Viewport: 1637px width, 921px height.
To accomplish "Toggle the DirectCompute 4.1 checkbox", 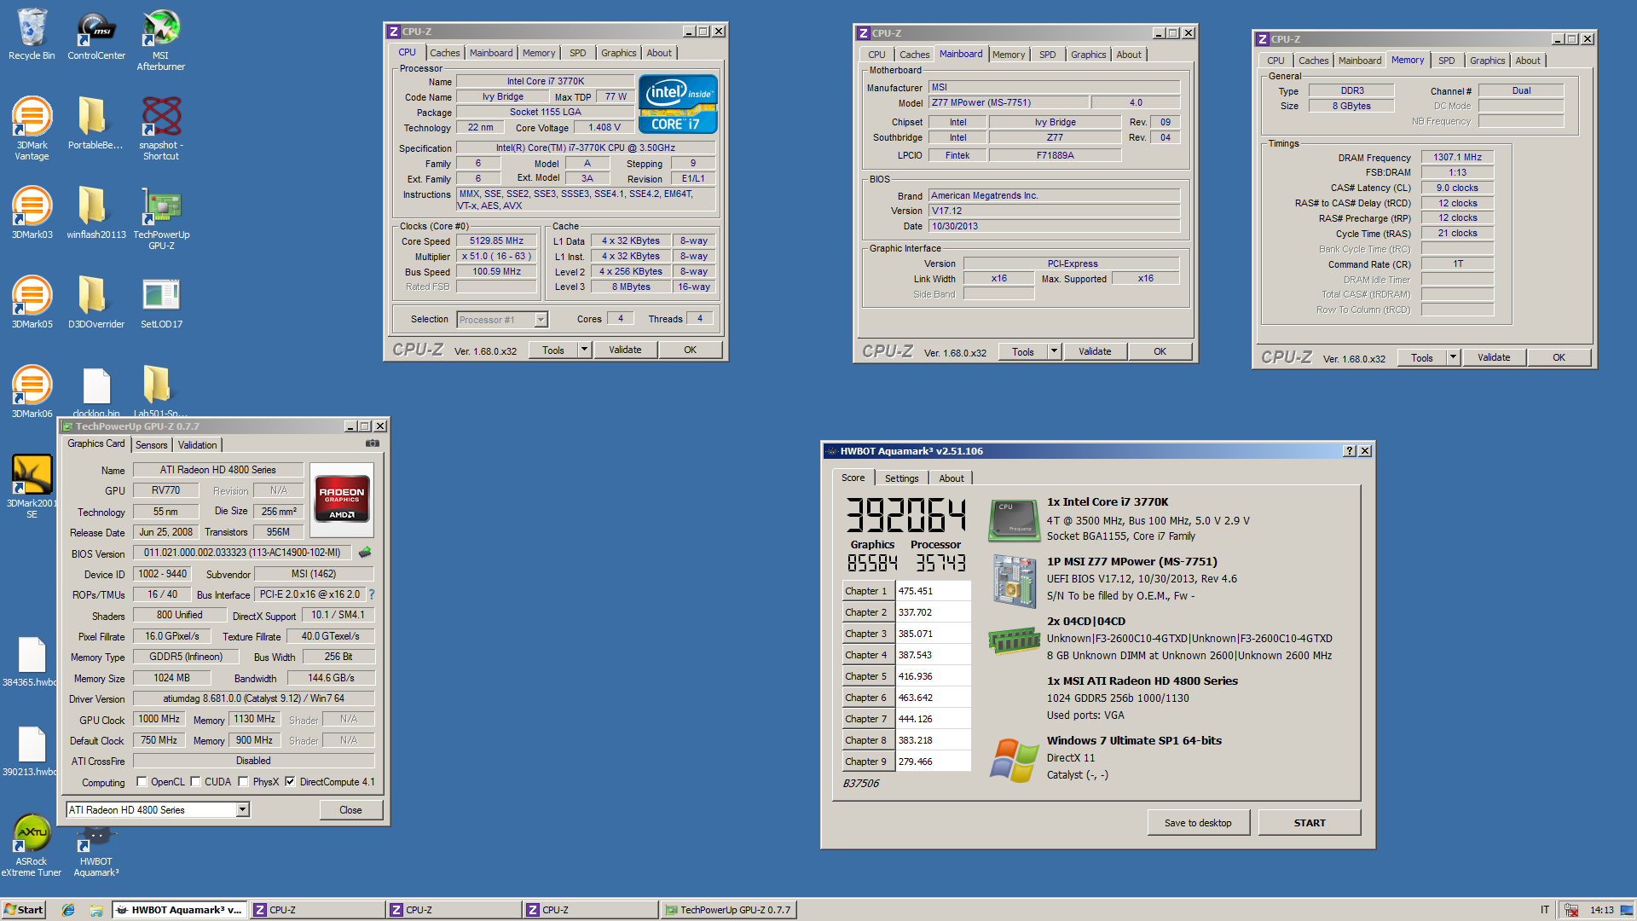I will (290, 781).
